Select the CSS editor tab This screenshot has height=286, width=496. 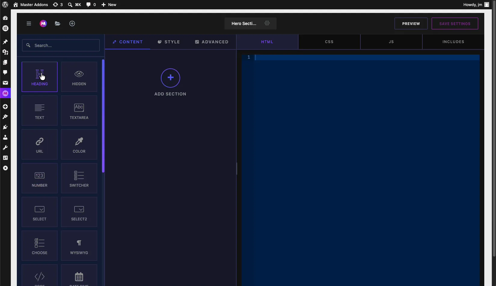tap(329, 42)
